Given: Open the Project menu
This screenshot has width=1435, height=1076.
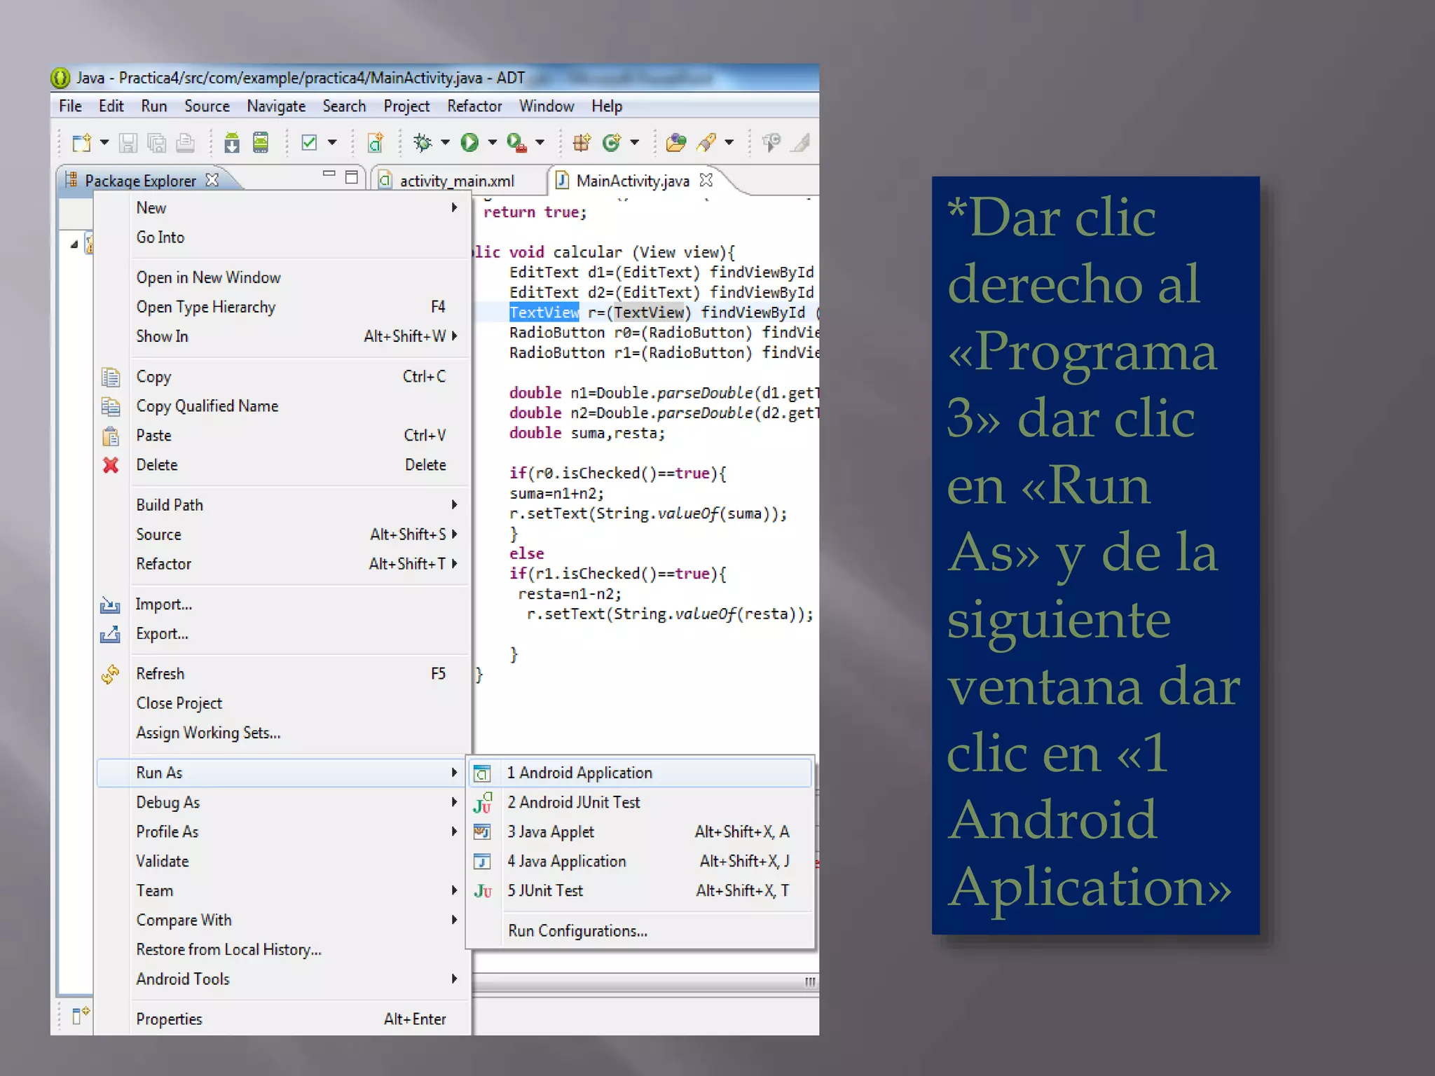Looking at the screenshot, I should pyautogui.click(x=406, y=106).
